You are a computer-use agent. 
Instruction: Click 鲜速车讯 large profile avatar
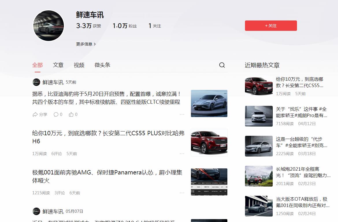pyautogui.click(x=48, y=25)
